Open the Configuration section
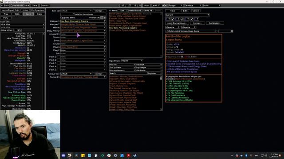Image resolution: width=284 pixels, height=159 pixels. coord(37,10)
